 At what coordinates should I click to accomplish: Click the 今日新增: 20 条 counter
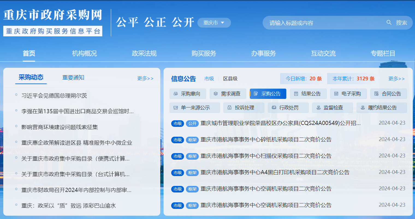(x=304, y=79)
